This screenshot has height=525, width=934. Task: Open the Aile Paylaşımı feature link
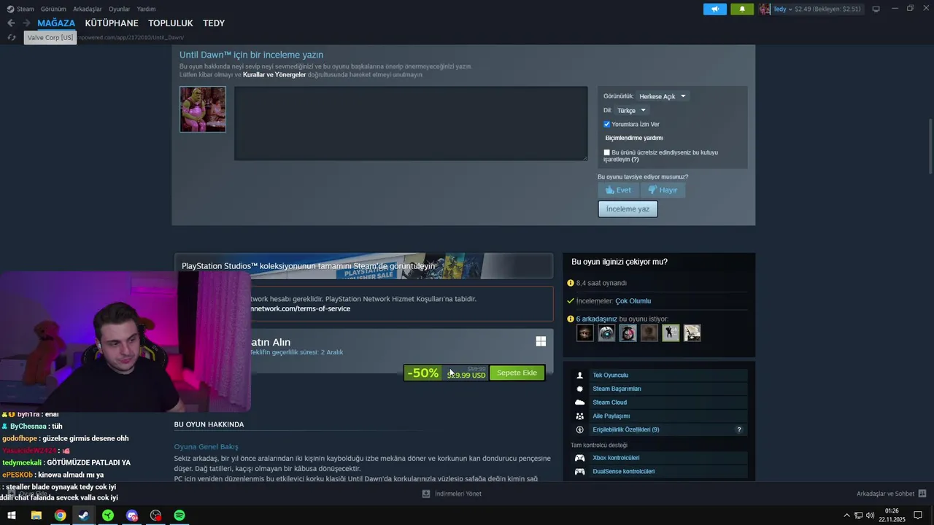(x=611, y=416)
